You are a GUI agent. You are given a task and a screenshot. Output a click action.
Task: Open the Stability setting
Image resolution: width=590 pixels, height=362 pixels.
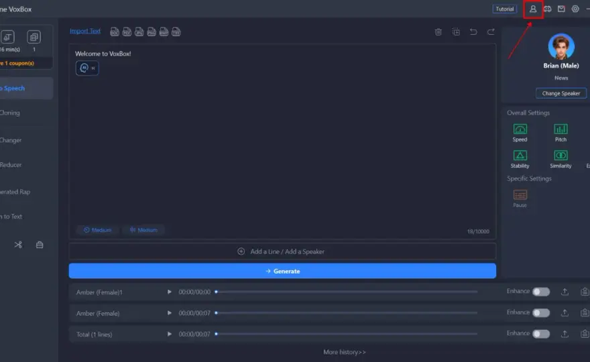point(520,159)
